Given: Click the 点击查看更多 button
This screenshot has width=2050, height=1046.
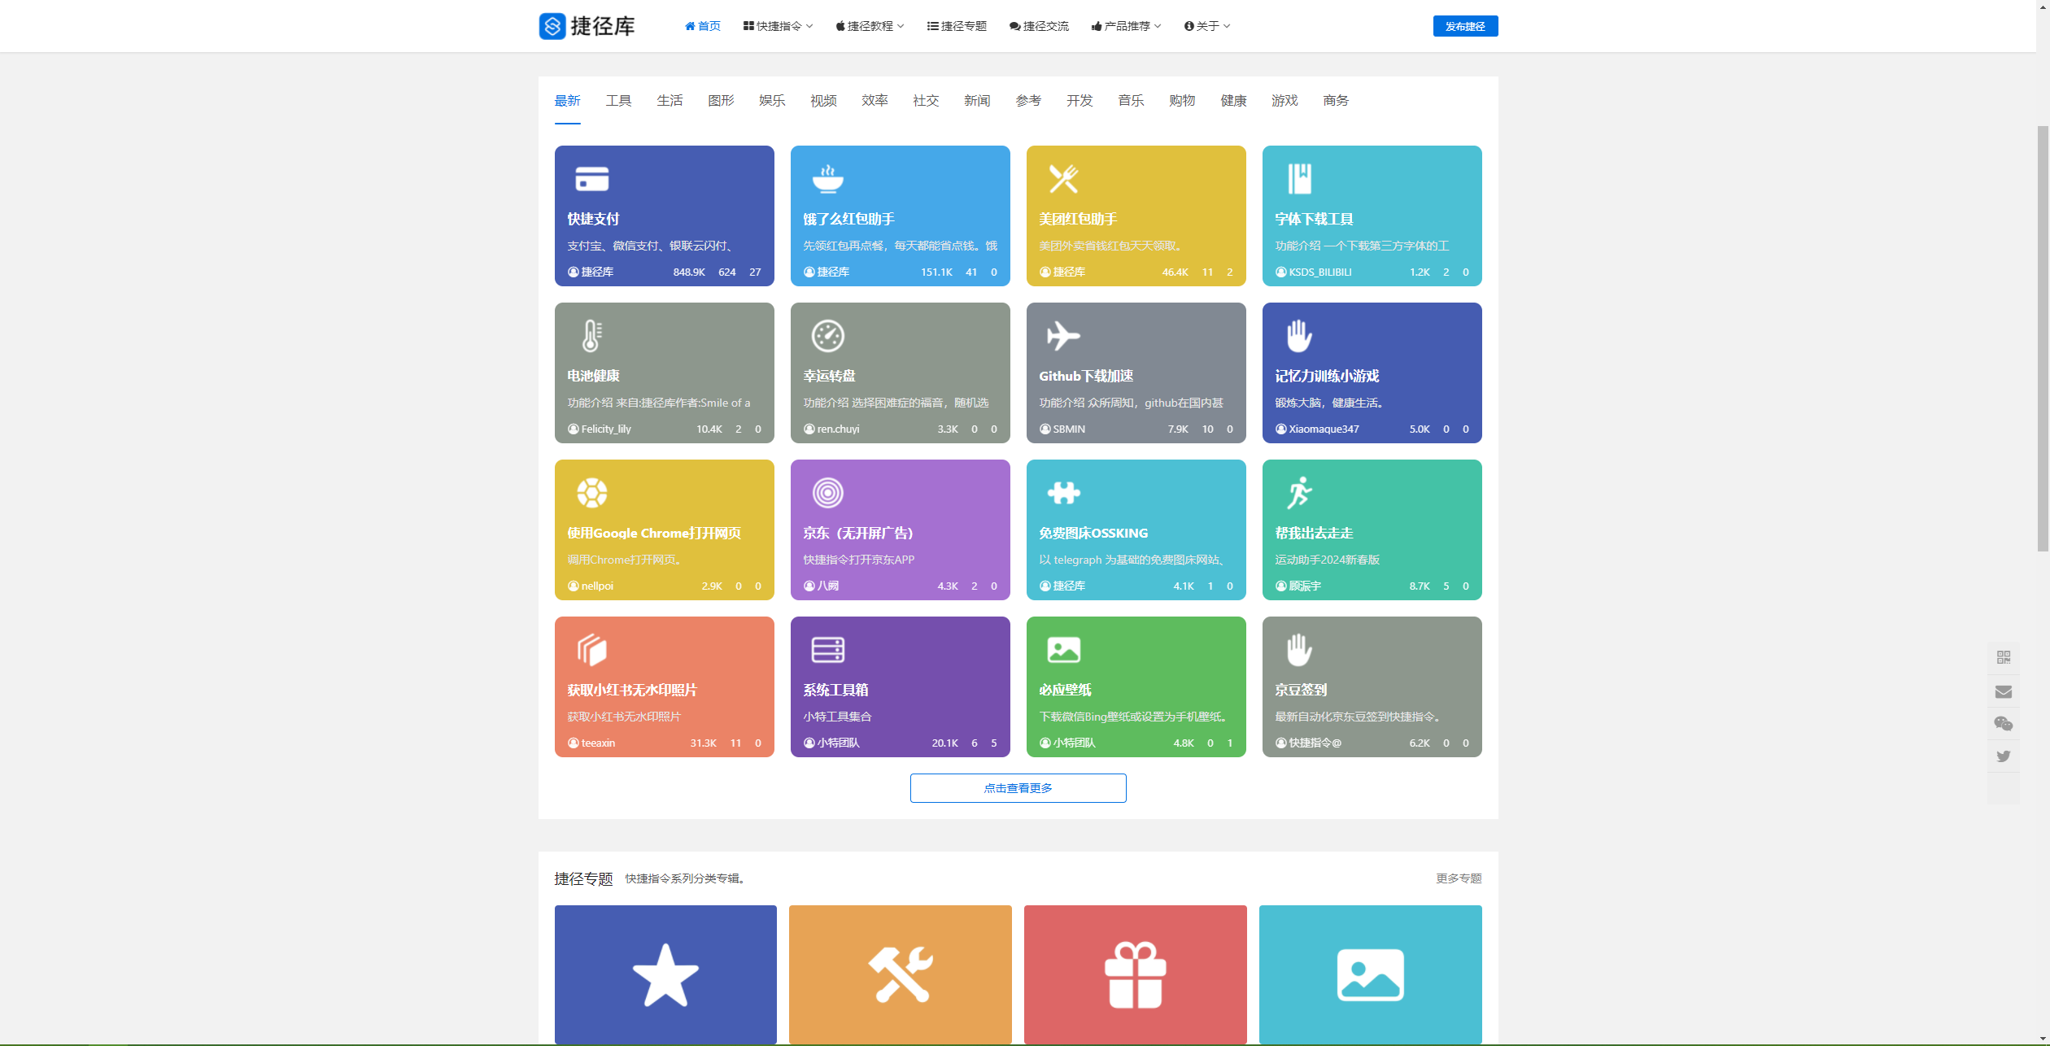Looking at the screenshot, I should (1018, 788).
